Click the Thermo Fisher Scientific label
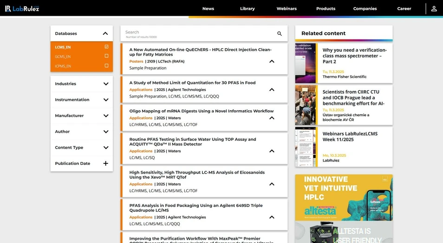443x243 pixels. click(x=345, y=76)
